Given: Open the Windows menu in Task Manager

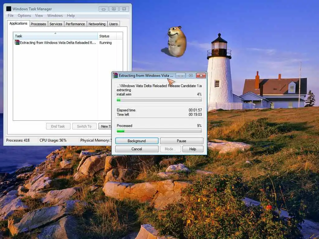Looking at the screenshot, I should 55,16.
